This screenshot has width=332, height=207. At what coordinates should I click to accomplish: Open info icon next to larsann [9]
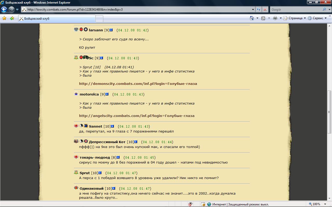[111, 30]
